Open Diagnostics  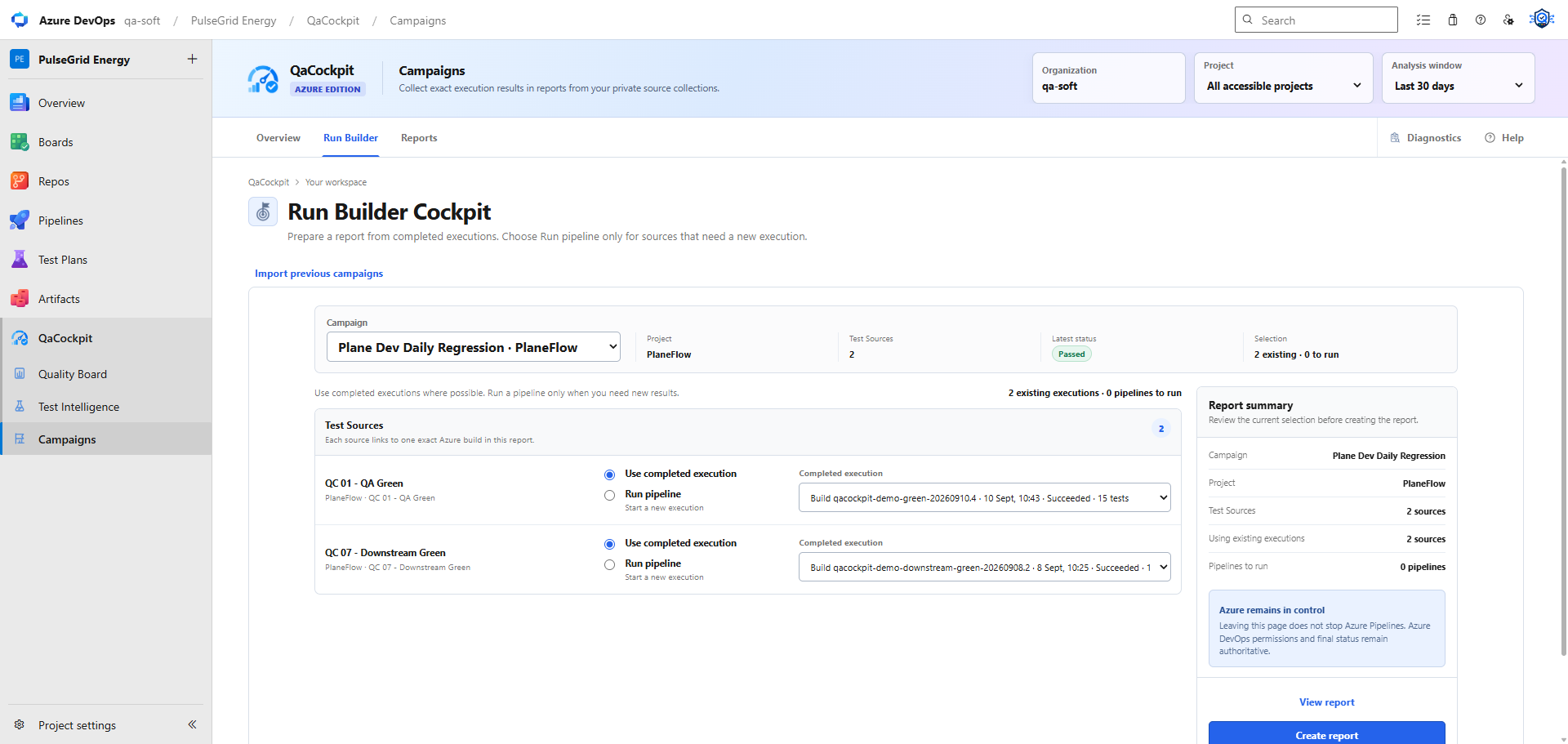coord(1426,138)
